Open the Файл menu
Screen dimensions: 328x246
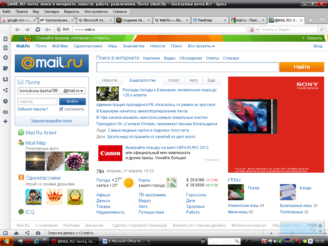coord(6,12)
